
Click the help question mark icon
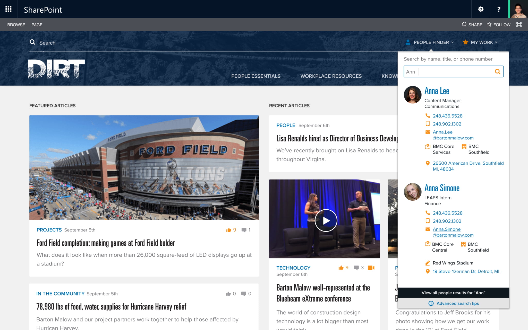(x=499, y=9)
